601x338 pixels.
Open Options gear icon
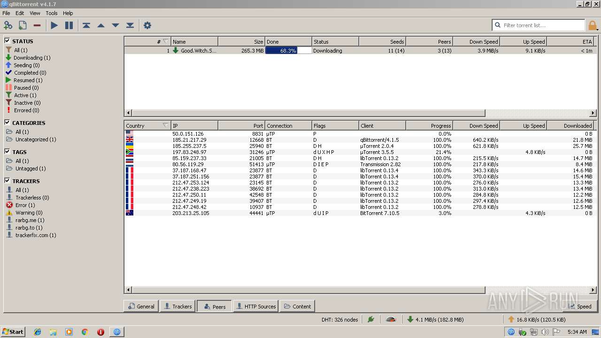(x=147, y=25)
